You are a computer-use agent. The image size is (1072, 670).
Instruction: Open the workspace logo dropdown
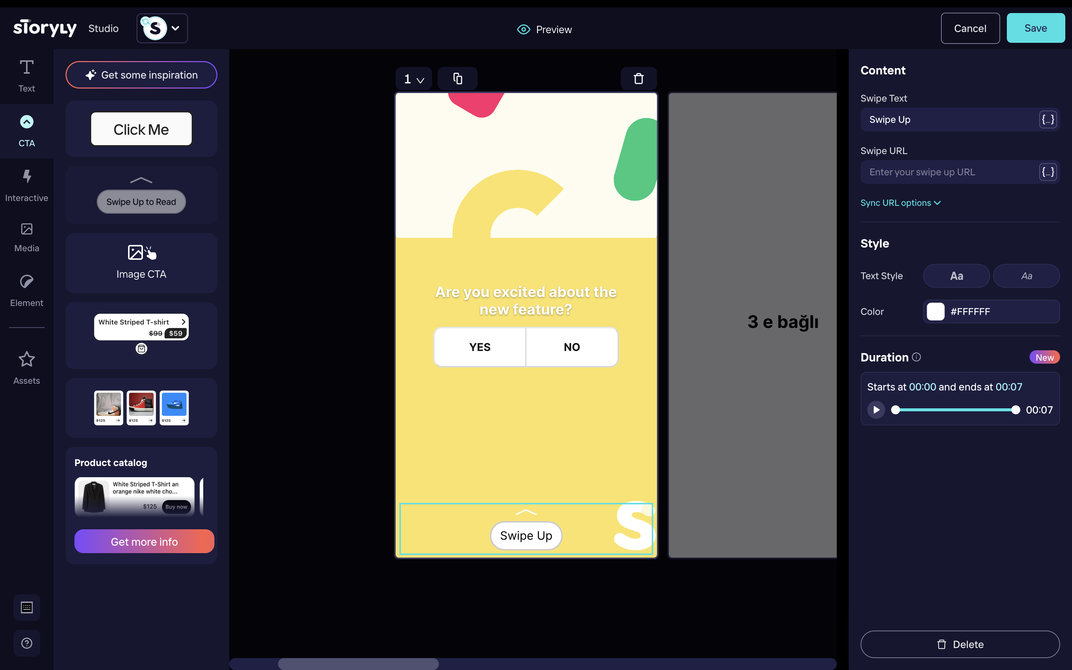pyautogui.click(x=162, y=28)
